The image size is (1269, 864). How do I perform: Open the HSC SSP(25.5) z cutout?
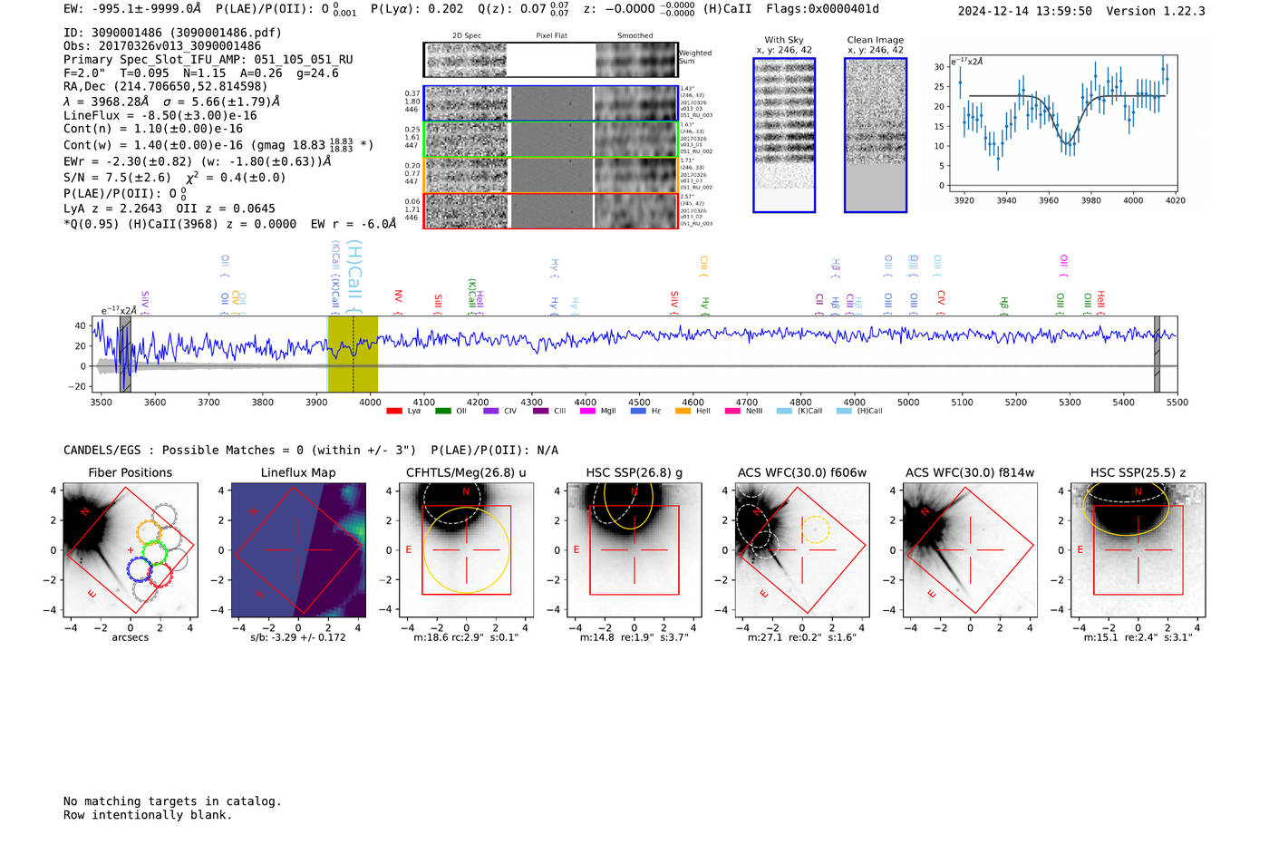coord(1138,550)
